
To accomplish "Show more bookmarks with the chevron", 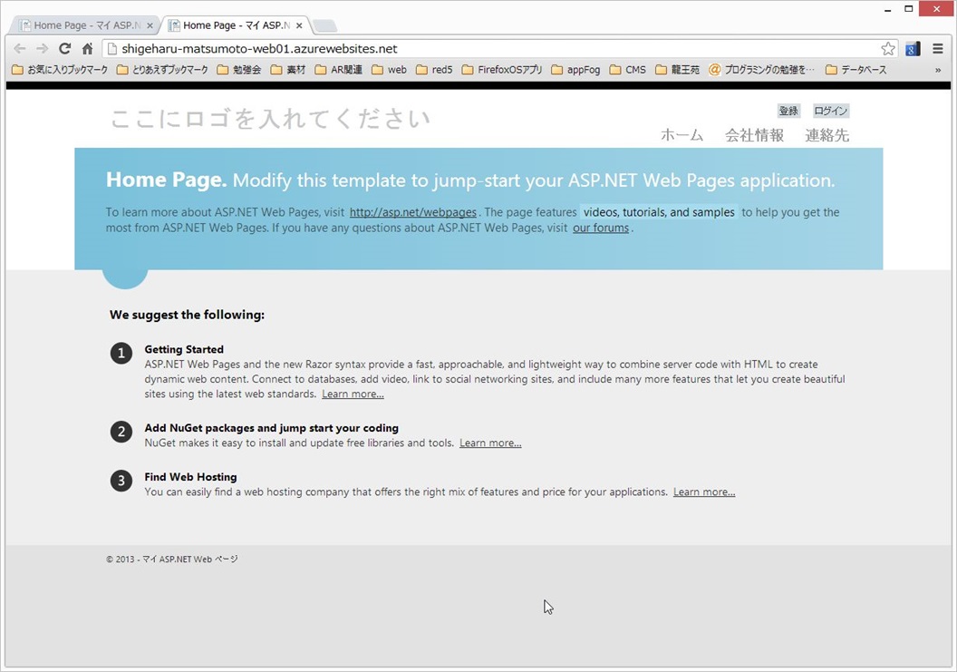I will tap(938, 70).
